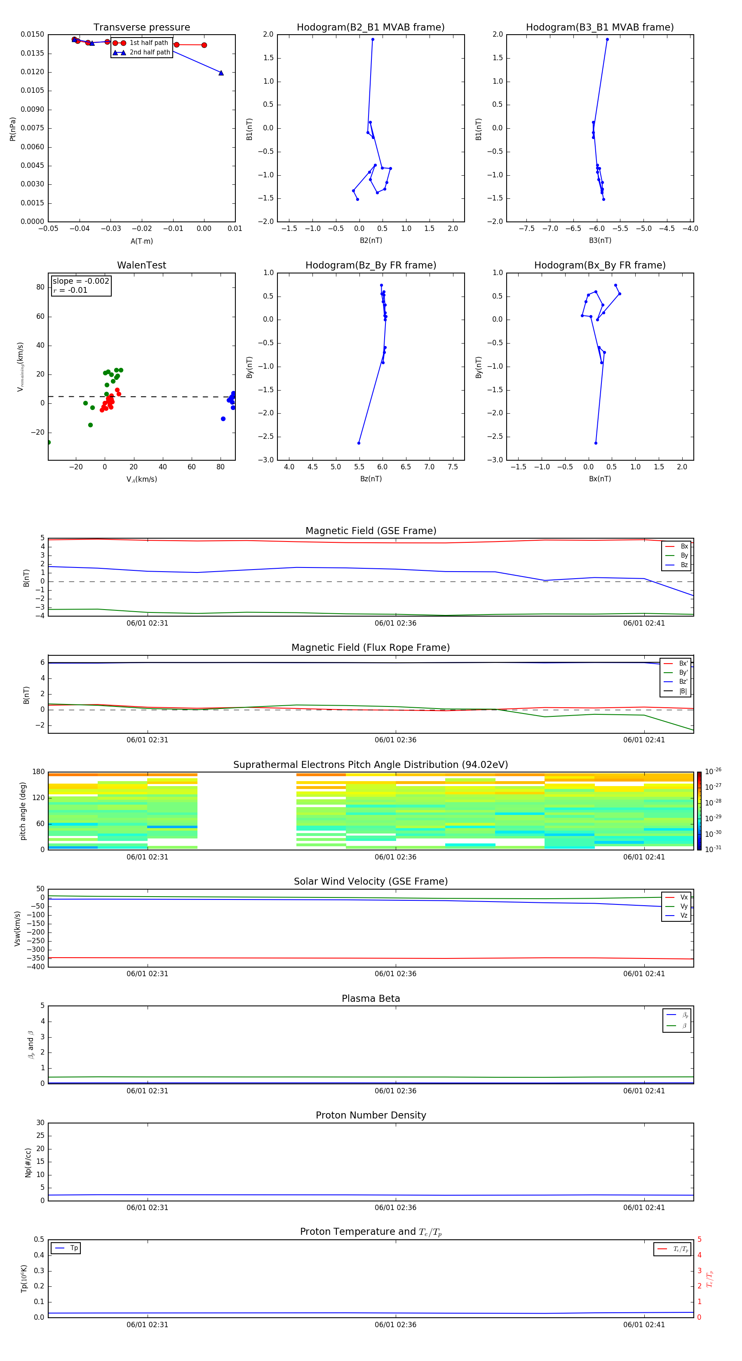
Task: Click the Magnetic Field (Flux Rope Frame) title
Action: pos(371,648)
